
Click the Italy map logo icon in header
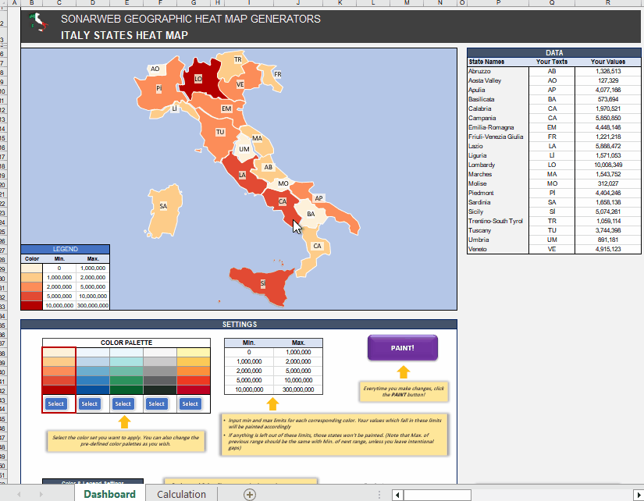point(39,22)
